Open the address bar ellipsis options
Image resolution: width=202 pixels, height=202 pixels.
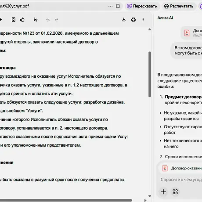[111, 6]
